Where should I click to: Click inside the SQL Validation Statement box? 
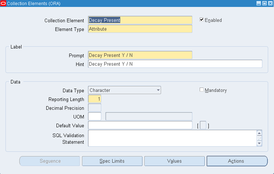pyautogui.click(x=172, y=138)
